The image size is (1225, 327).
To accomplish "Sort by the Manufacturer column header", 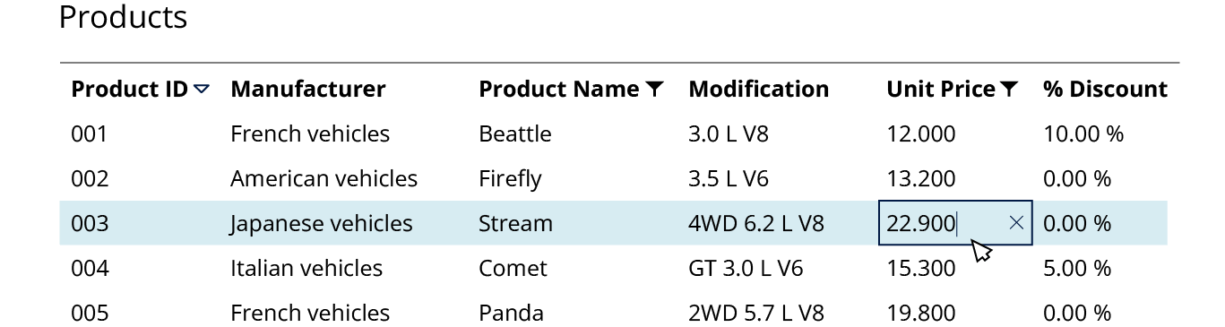I will point(308,89).
